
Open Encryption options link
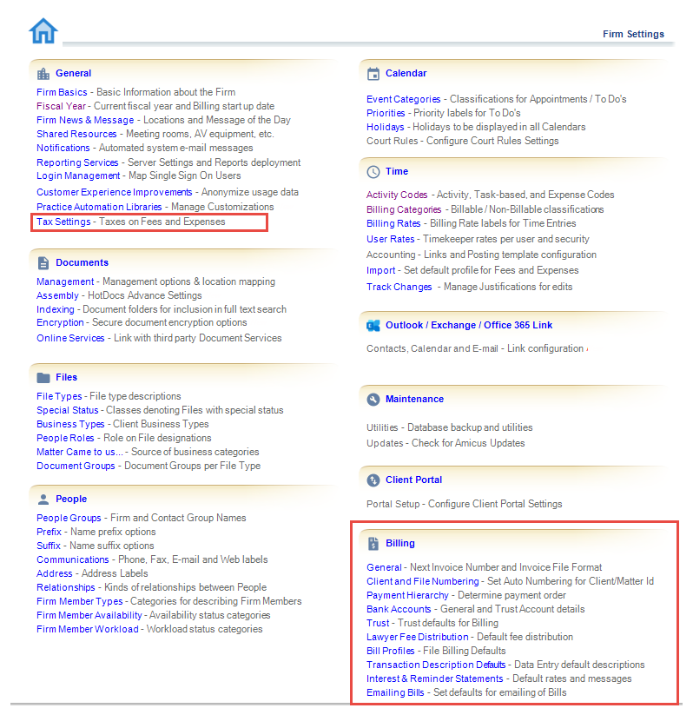60,322
